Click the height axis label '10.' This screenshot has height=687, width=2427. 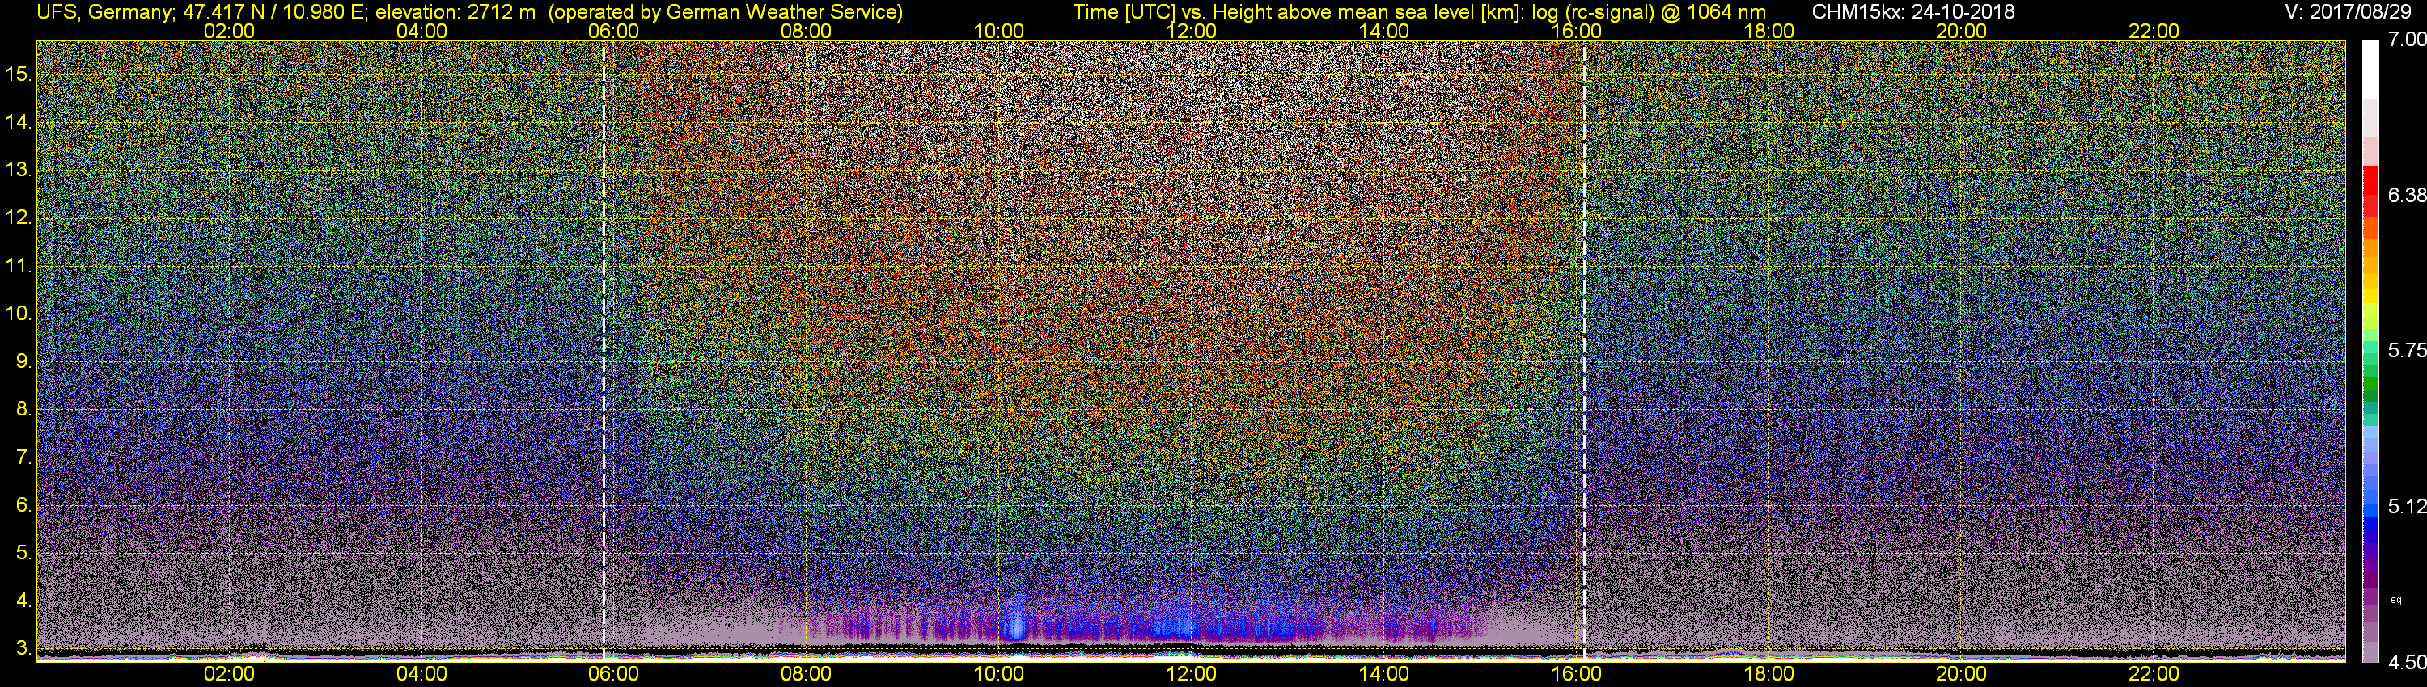tap(19, 314)
